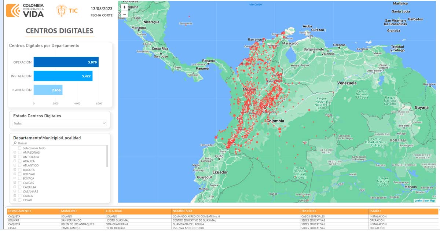This screenshot has height=231, width=440.
Task: Click the Buscar search field
Action: coord(60,143)
